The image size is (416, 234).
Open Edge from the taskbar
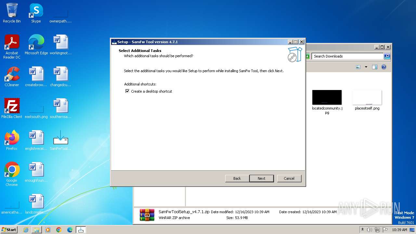pyautogui.click(x=70, y=230)
